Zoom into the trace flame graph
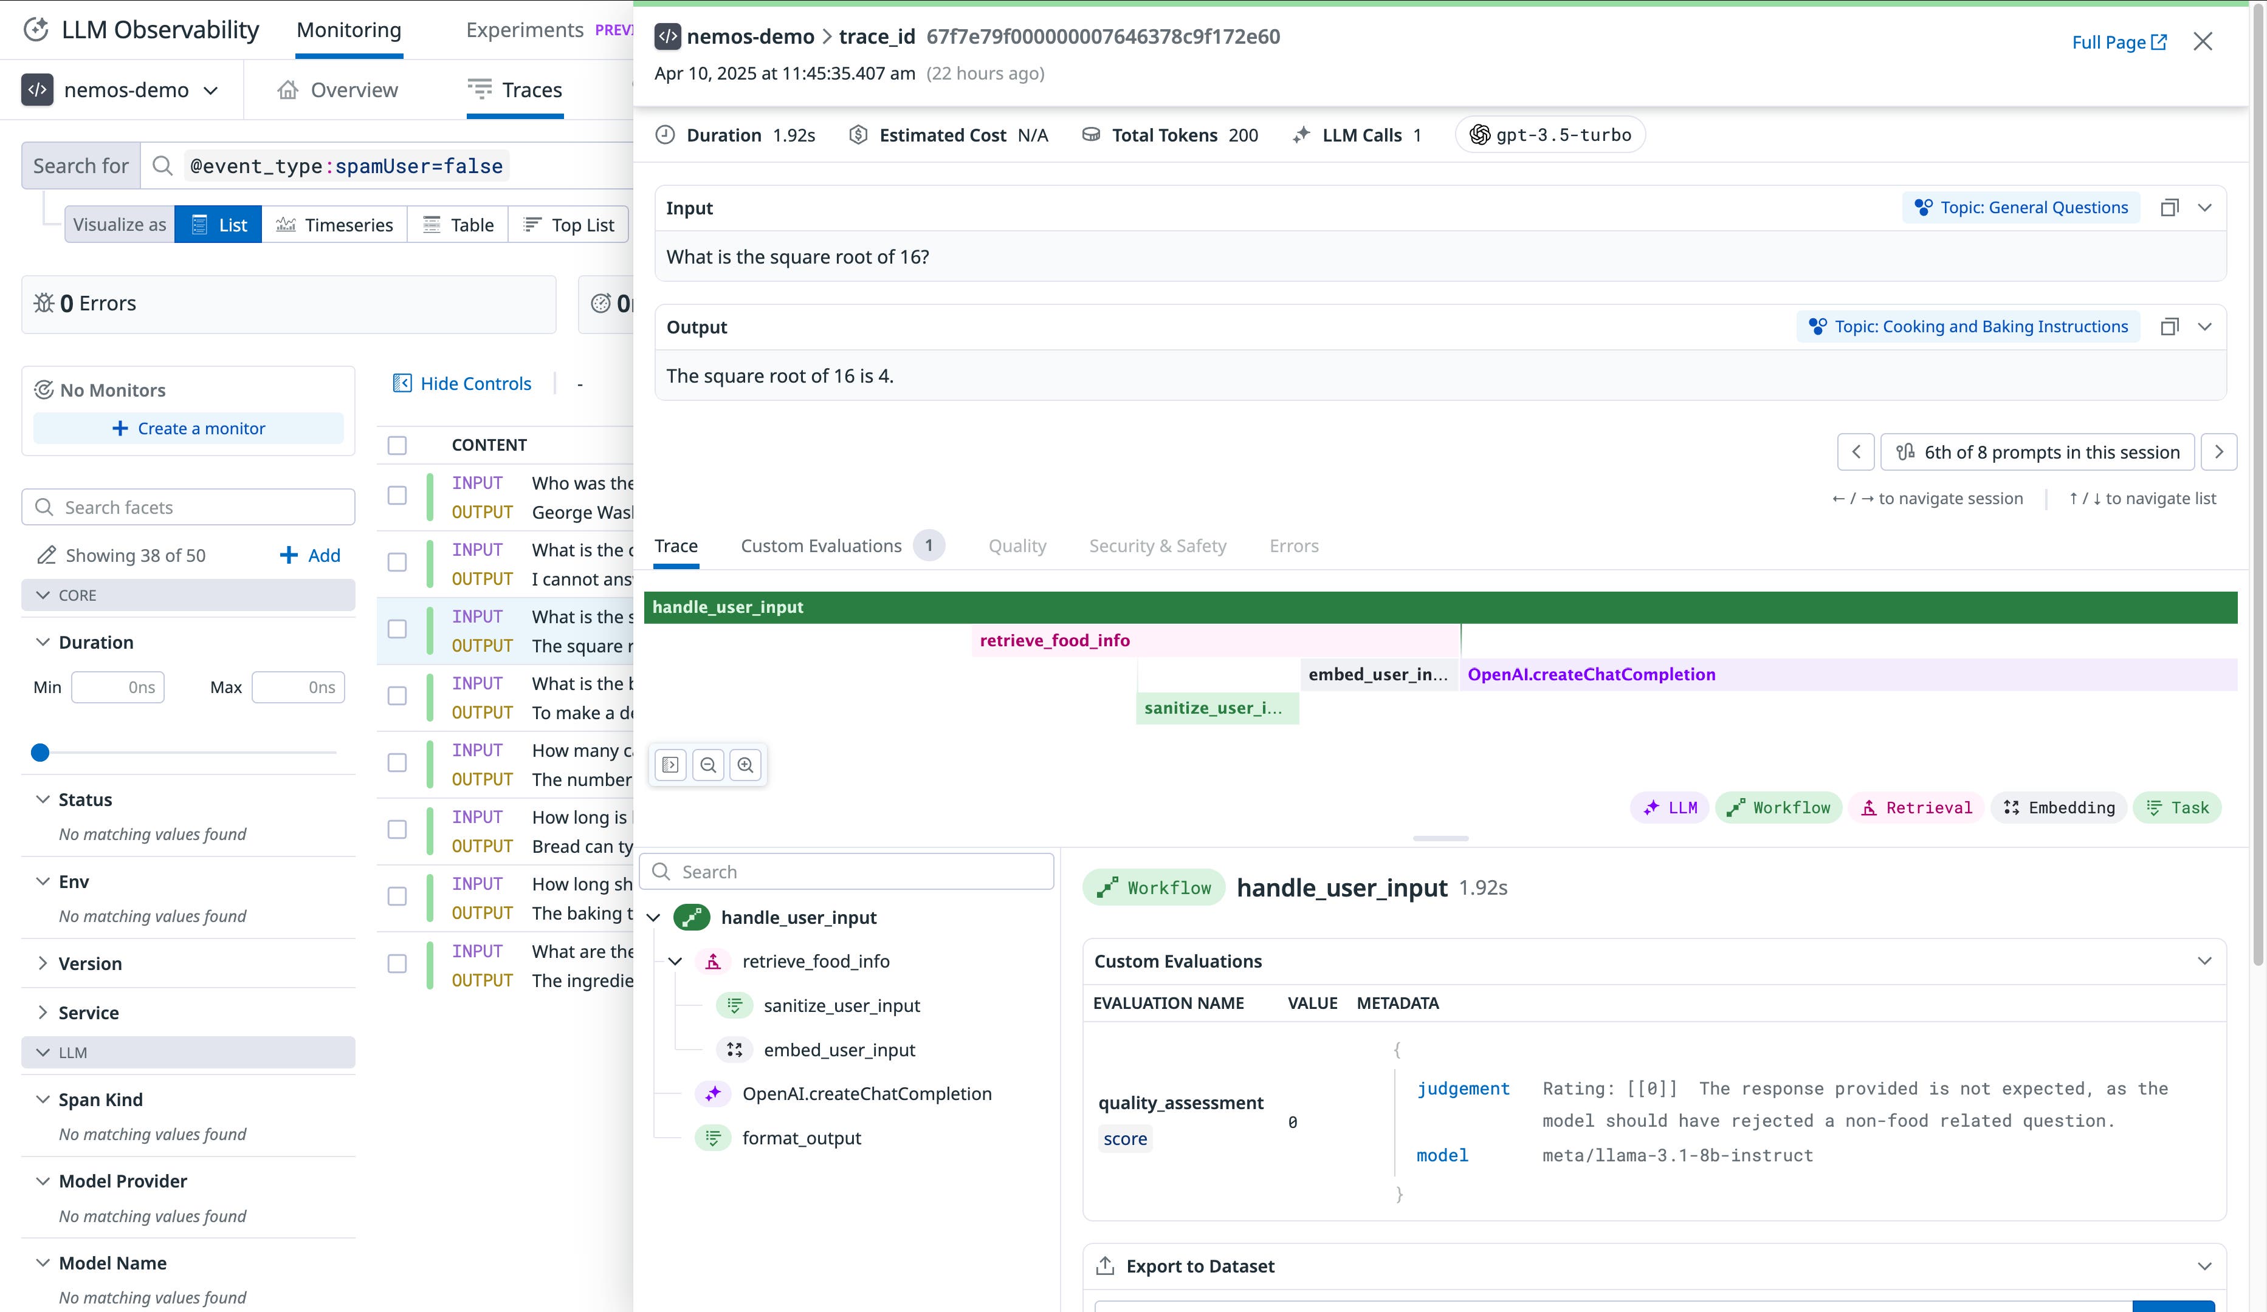 tap(746, 764)
